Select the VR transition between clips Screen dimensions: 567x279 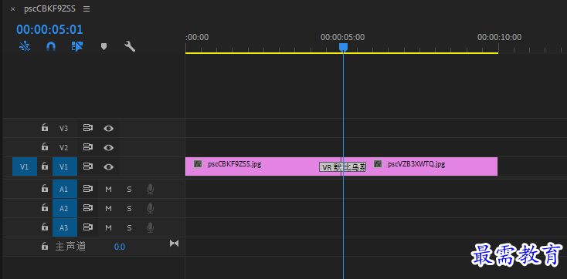342,167
